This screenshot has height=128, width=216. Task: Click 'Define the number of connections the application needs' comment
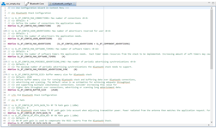point(45,23)
